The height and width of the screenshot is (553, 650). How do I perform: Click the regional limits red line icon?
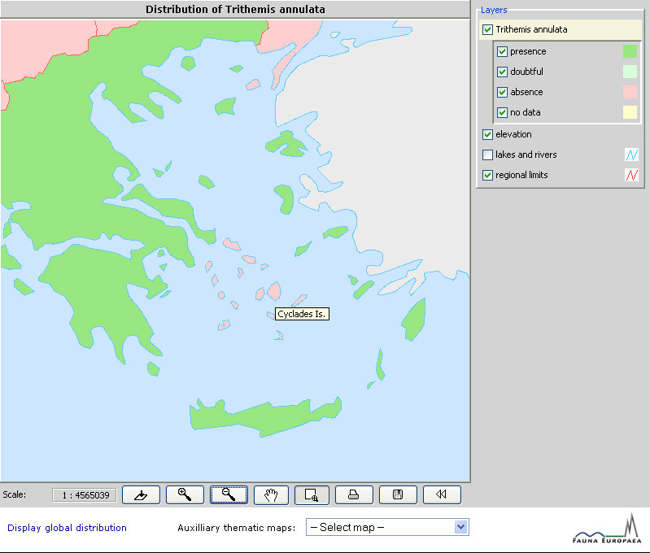[x=631, y=175]
